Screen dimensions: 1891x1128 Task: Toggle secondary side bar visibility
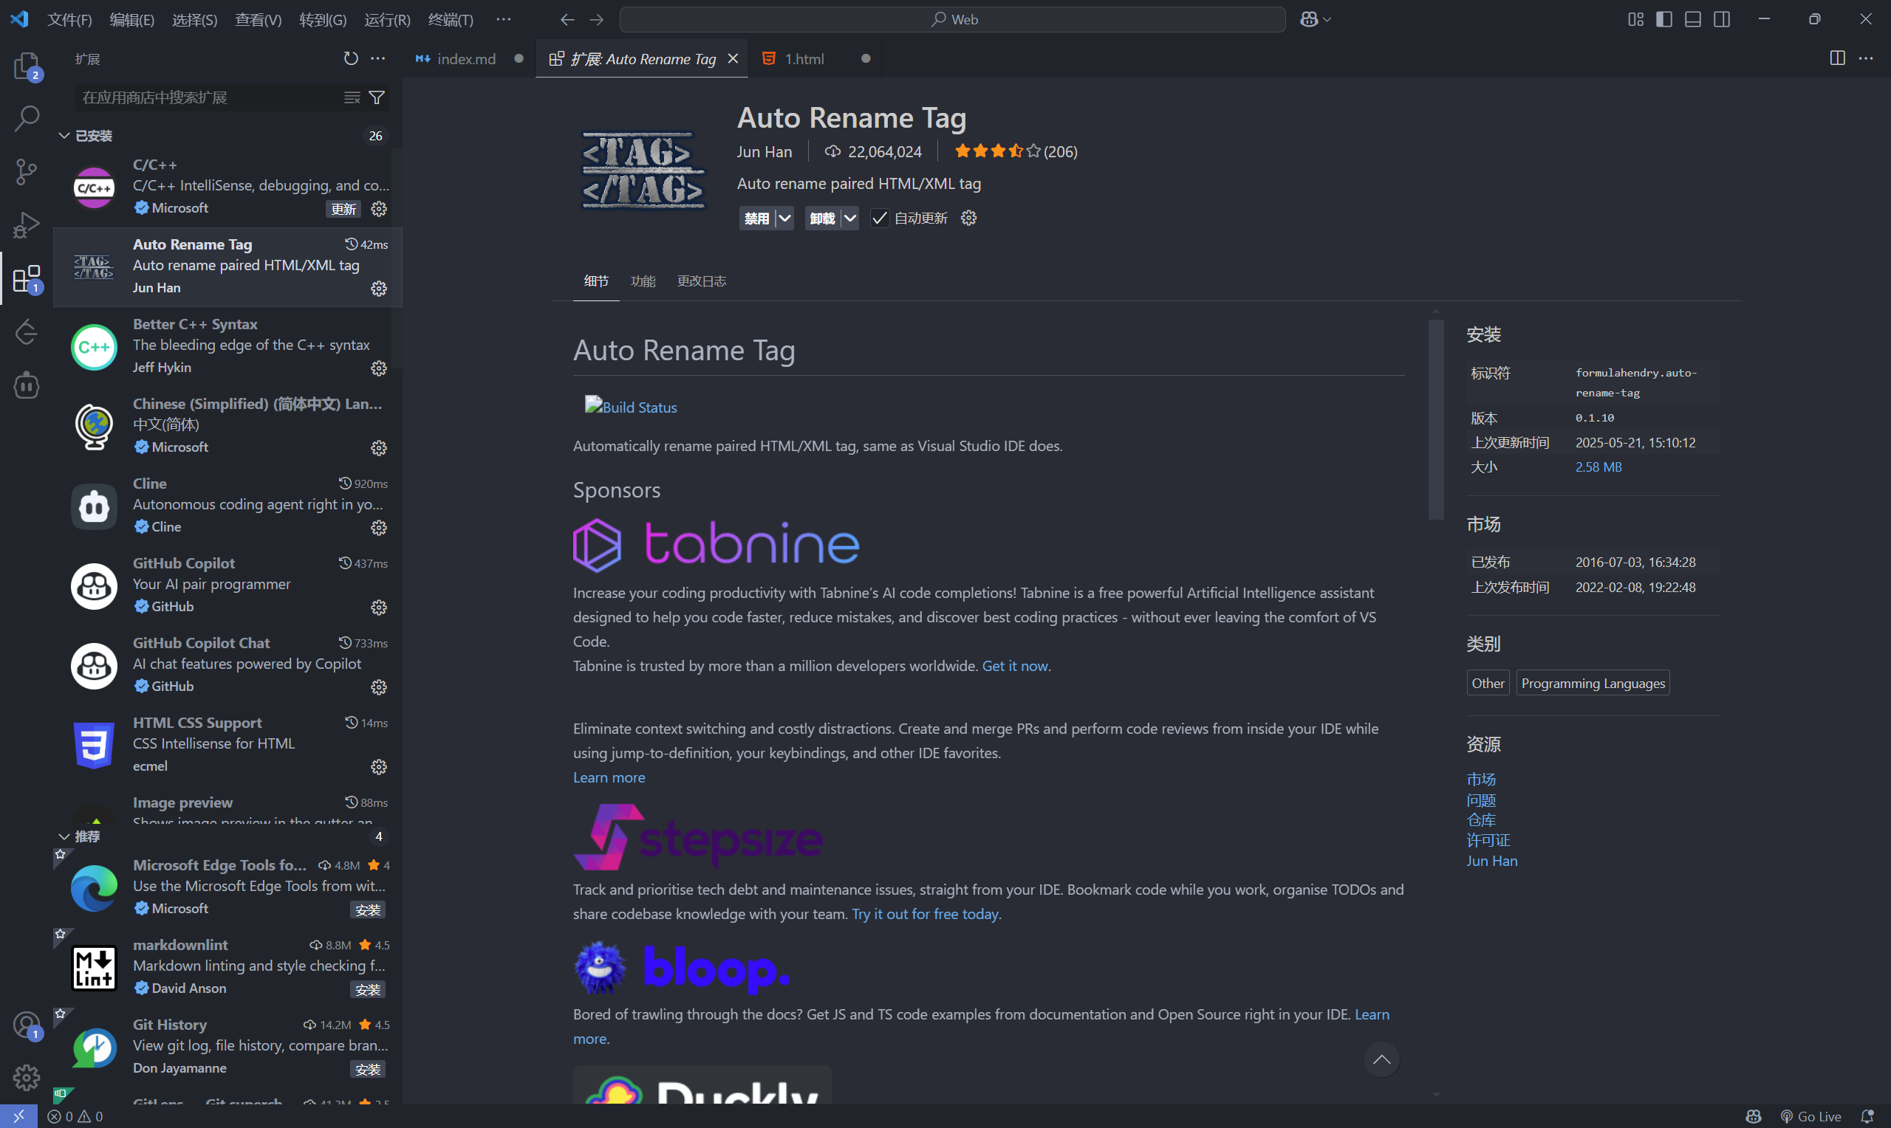click(x=1722, y=19)
